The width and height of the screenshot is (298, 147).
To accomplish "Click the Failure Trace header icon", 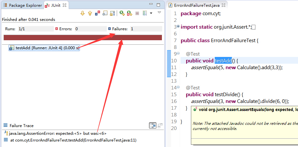I will tap(6, 125).
